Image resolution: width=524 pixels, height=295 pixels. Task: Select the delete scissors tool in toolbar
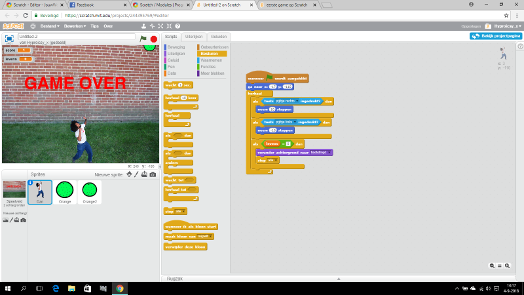click(152, 26)
